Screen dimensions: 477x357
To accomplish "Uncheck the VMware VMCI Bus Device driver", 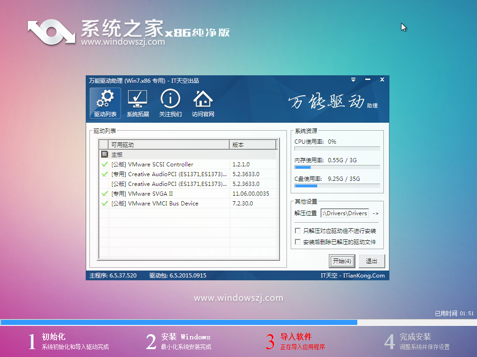I will tap(104, 203).
